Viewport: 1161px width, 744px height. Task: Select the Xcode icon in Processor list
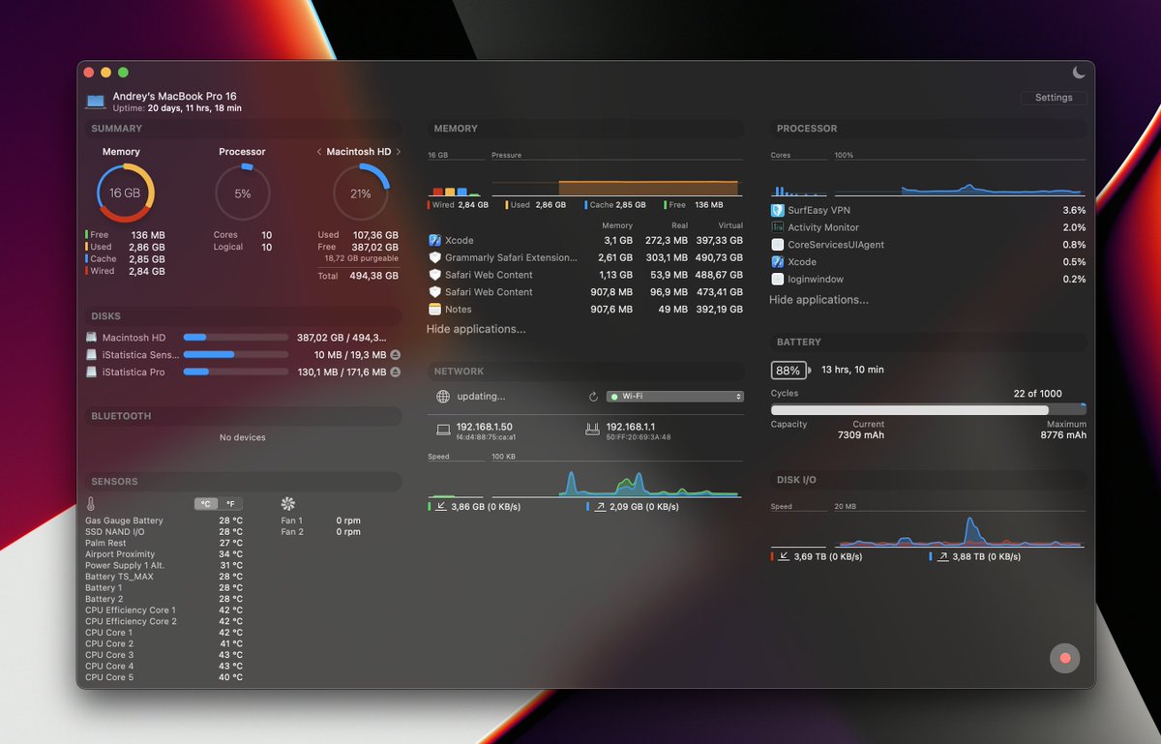click(x=777, y=262)
